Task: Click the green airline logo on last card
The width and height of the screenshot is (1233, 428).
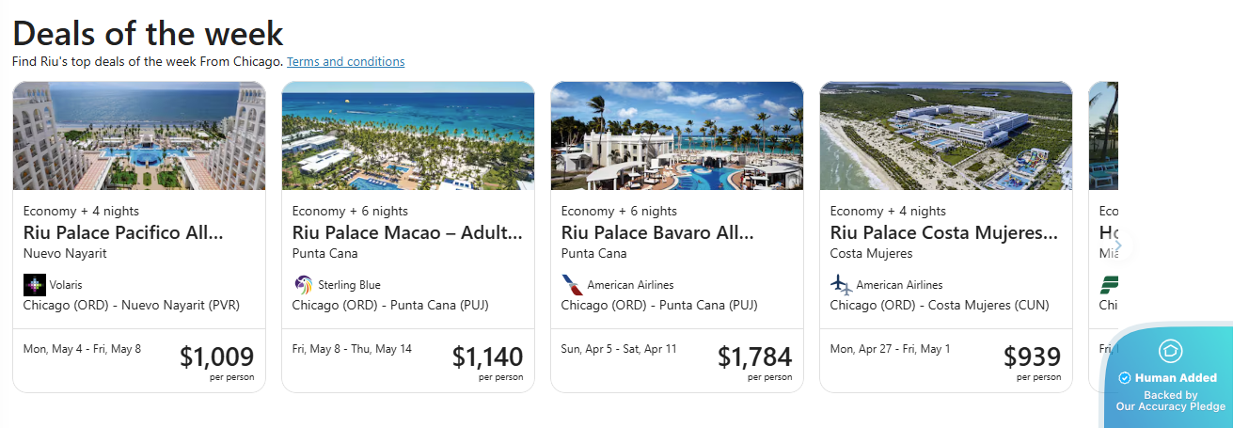Action: (x=1109, y=284)
